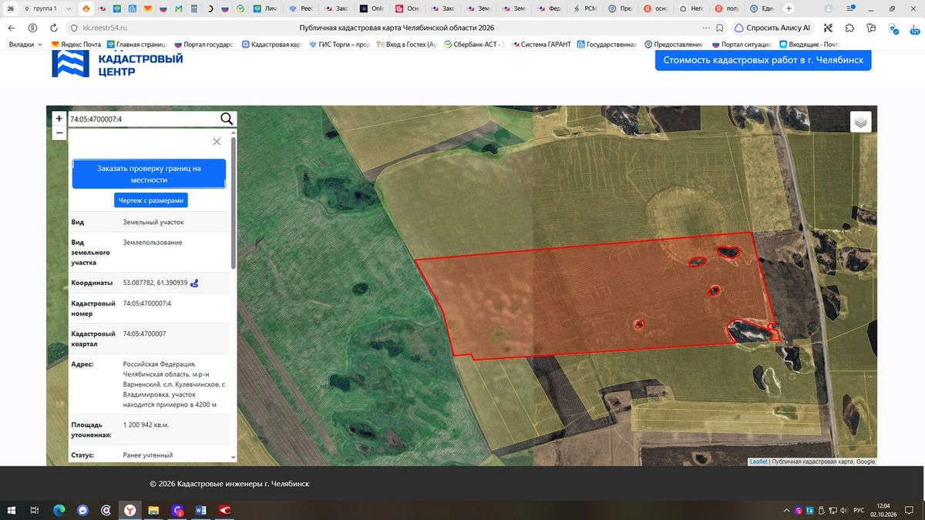The image size is (925, 520).
Task: Go back to the previous page
Action: 12,28
